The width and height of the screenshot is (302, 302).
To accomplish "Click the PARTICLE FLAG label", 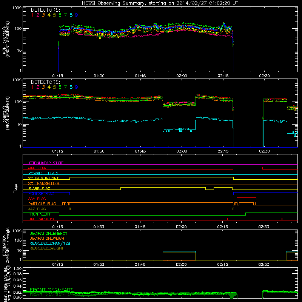I will tap(42, 204).
